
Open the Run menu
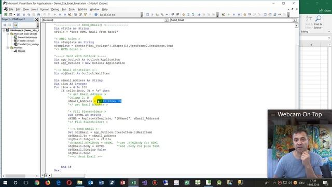pos(64,9)
